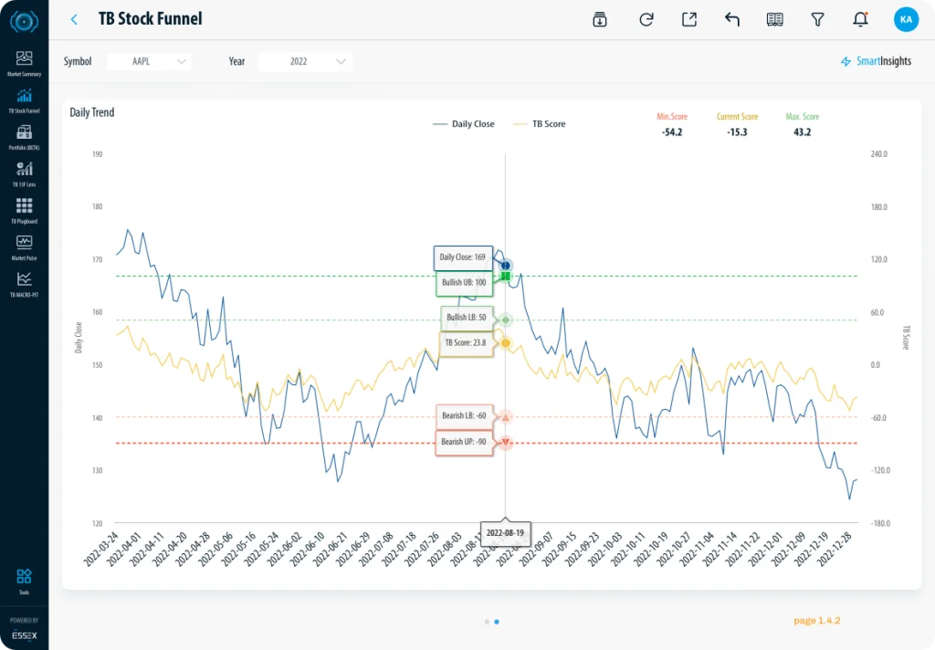Screen dimensions: 935x650
Task: Go back using the left chevron
Action: (74, 19)
